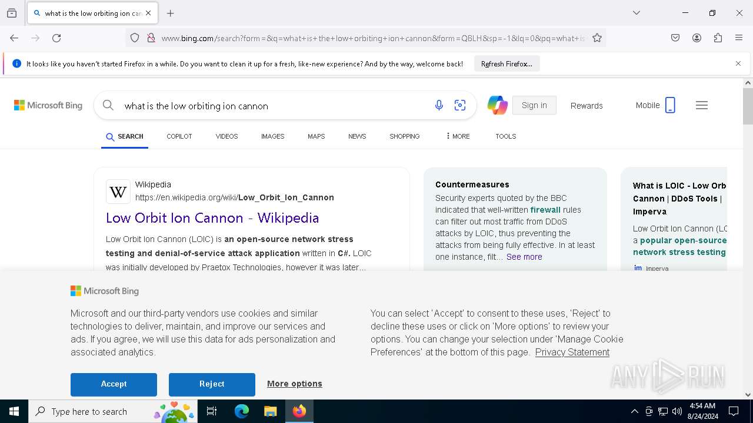Open the Privacy Statement link

(572, 352)
